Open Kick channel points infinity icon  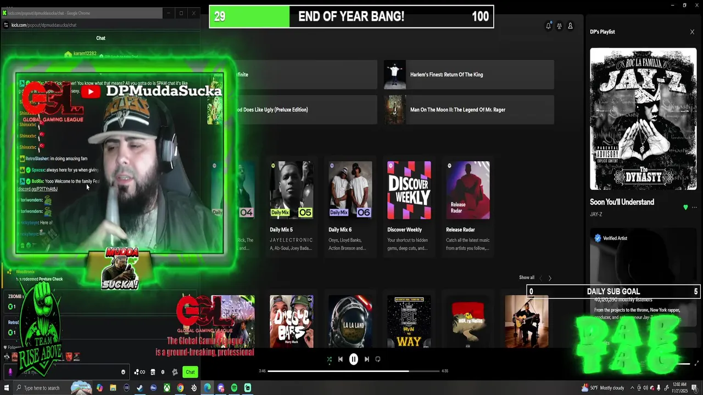coord(140,372)
